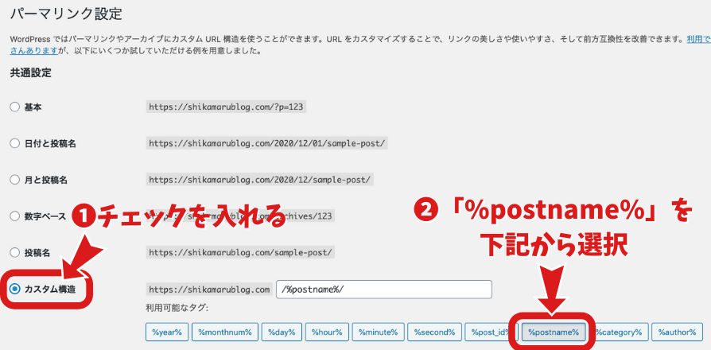Select the カスタム構造 radio button

(x=14, y=290)
